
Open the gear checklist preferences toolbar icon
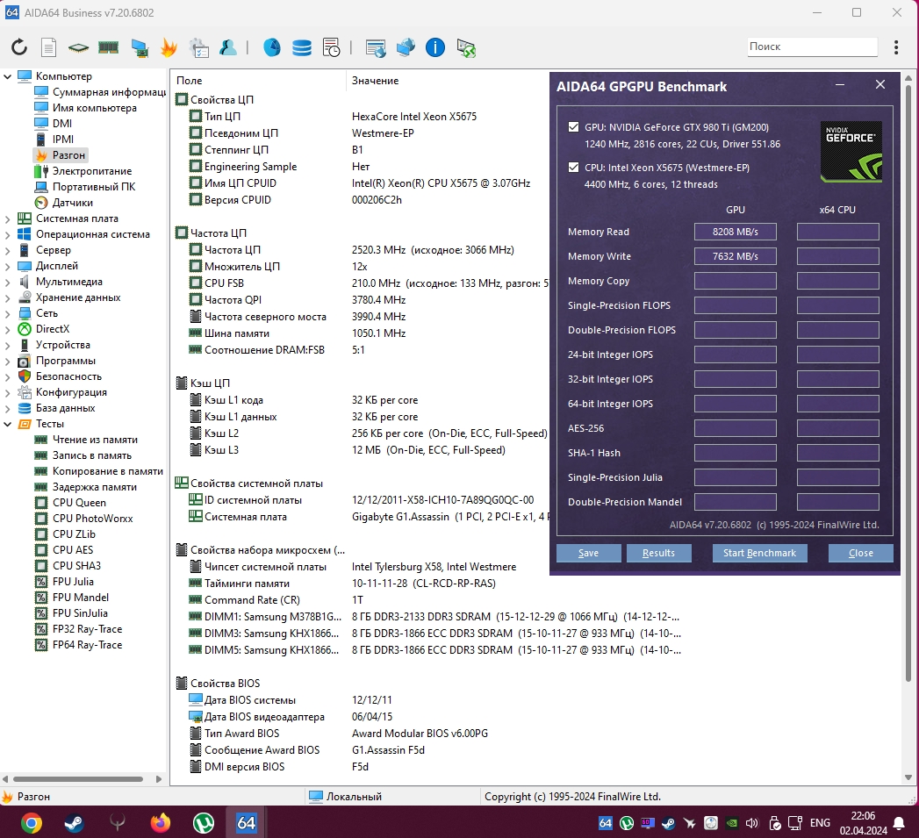coord(199,47)
